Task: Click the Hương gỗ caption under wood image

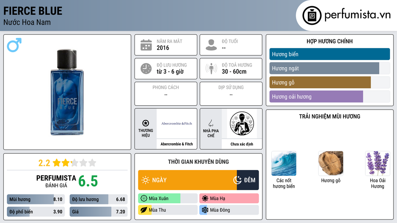Action: click(x=331, y=180)
